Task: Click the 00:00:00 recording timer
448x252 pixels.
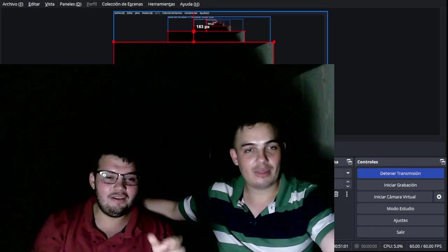Action: pyautogui.click(x=369, y=246)
